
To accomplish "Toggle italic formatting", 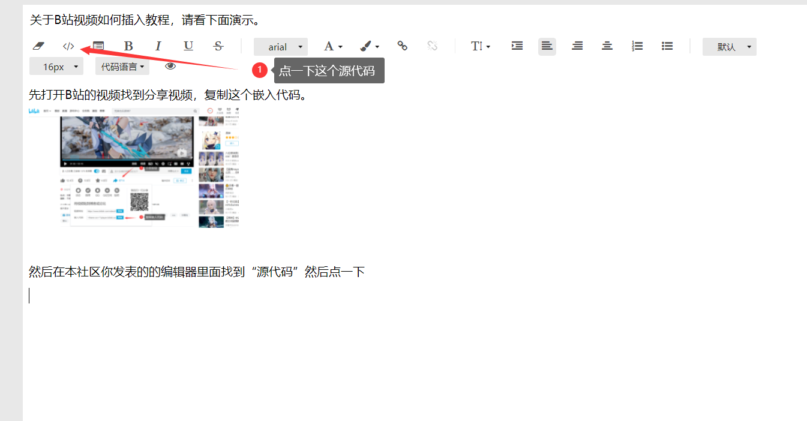I will (x=158, y=46).
